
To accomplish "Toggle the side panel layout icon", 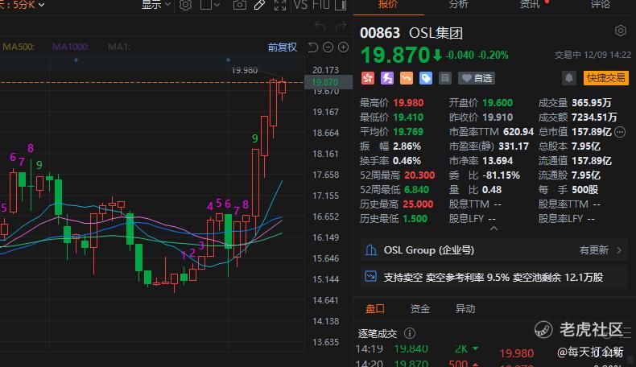I will [x=341, y=5].
